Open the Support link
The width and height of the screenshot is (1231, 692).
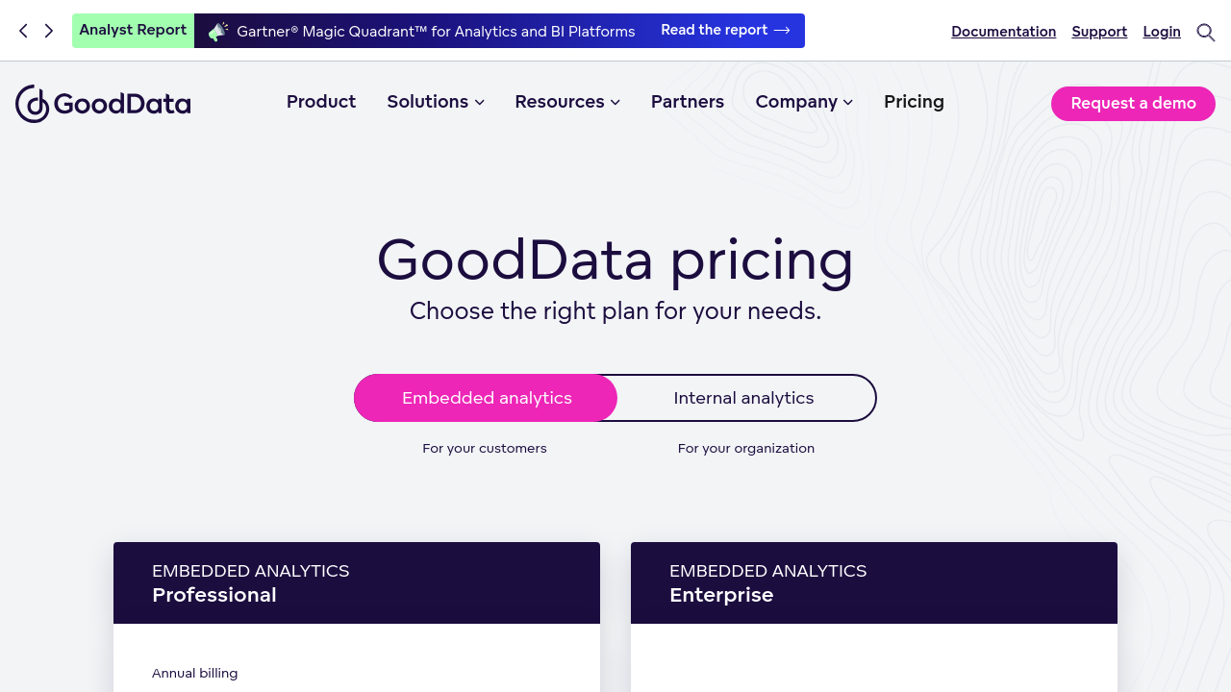[x=1099, y=32]
